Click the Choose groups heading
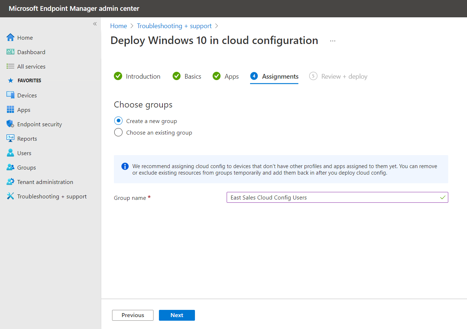Screen dimensions: 467x329 143,105
